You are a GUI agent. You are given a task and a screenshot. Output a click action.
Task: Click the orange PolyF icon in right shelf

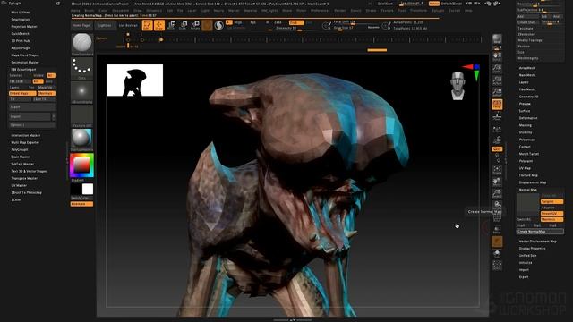497,241
